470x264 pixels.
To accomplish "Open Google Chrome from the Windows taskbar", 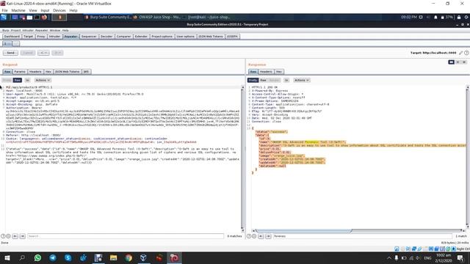I will (129, 258).
